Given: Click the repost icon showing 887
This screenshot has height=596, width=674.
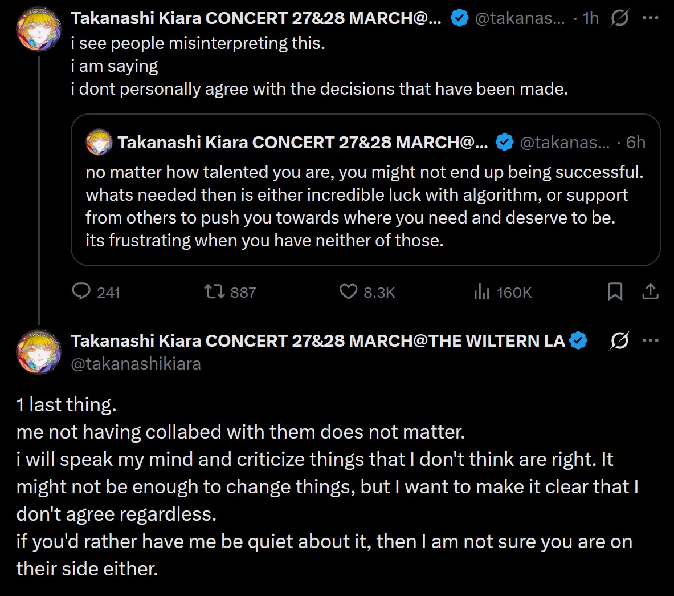Looking at the screenshot, I should click(x=213, y=292).
